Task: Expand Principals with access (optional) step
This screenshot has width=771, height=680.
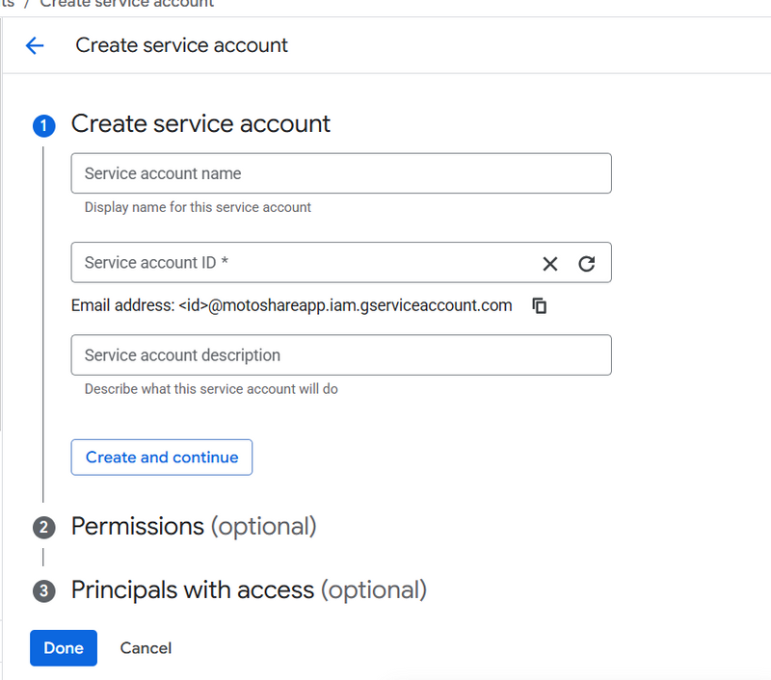Action: coord(249,589)
